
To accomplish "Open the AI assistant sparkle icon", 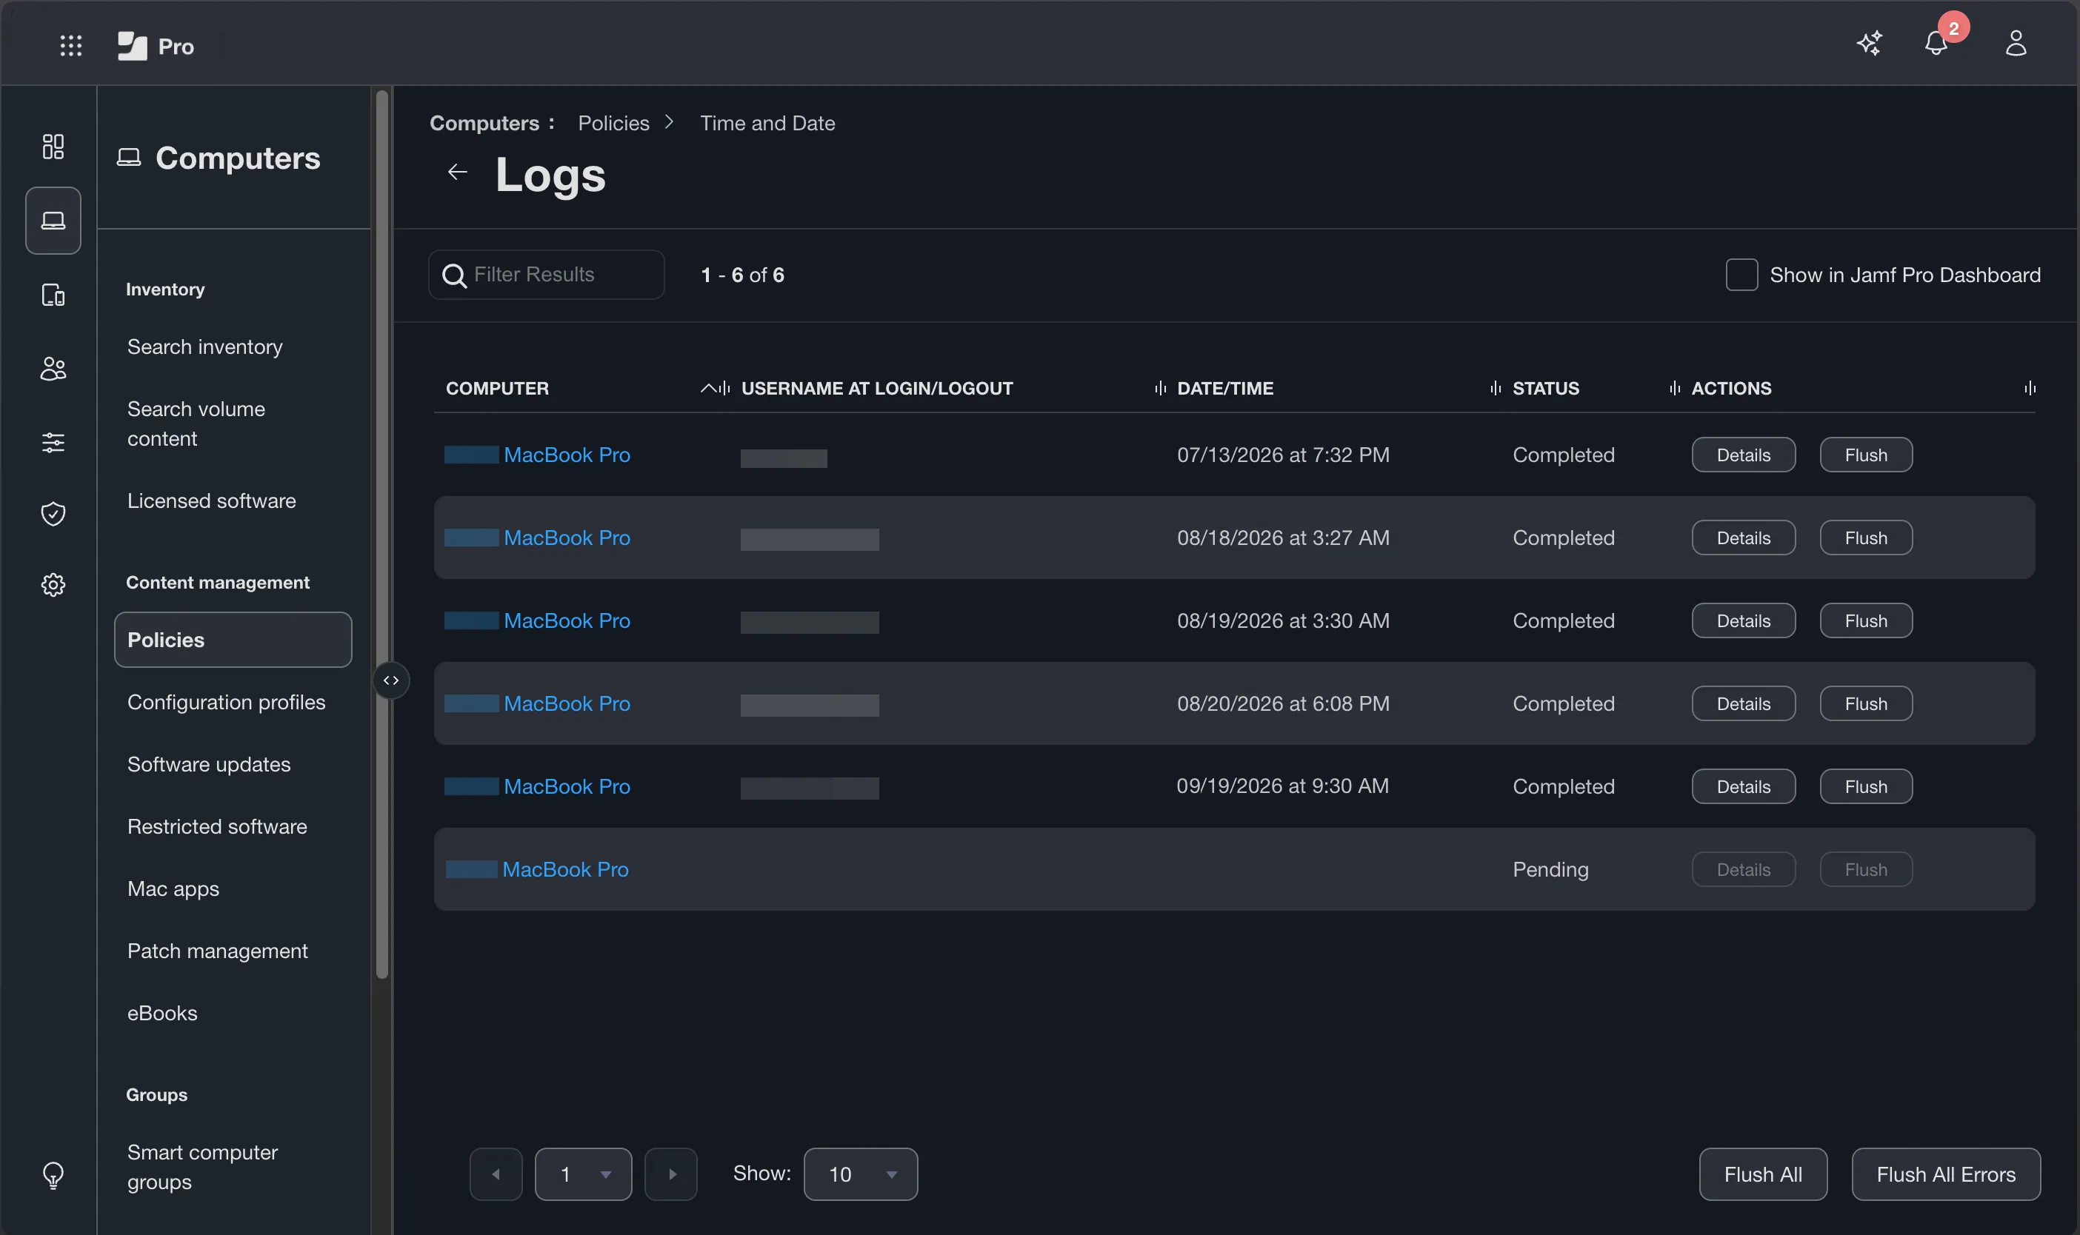I will point(1870,43).
